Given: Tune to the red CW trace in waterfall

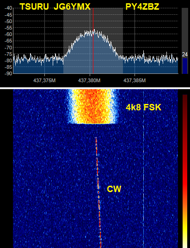Looking at the screenshot, I should [x=98, y=192].
